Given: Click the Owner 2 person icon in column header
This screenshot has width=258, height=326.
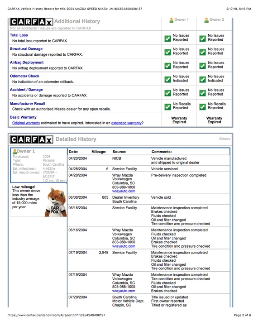Looking at the screenshot, I should (206, 20).
